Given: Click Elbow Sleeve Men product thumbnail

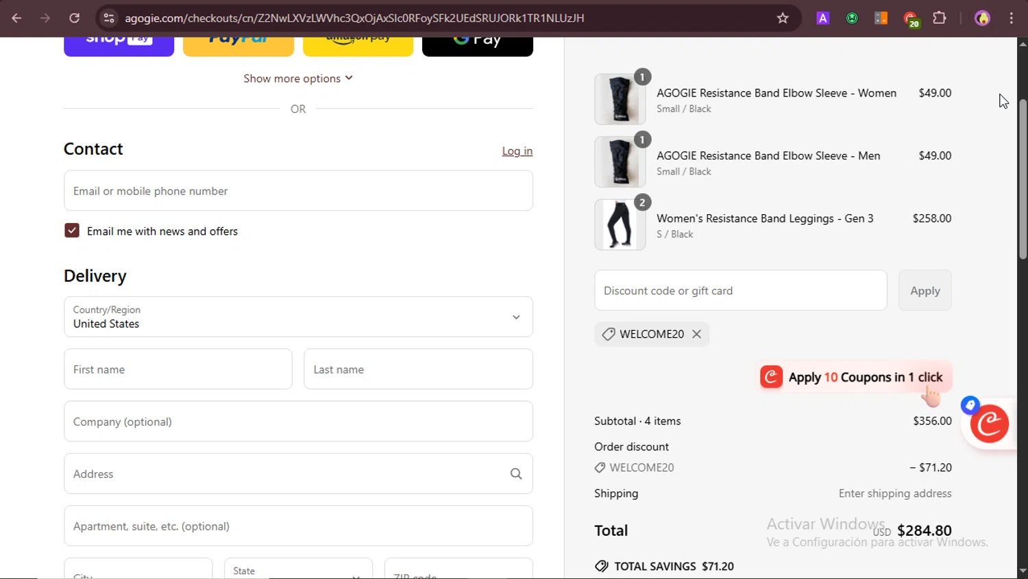Looking at the screenshot, I should [x=620, y=162].
